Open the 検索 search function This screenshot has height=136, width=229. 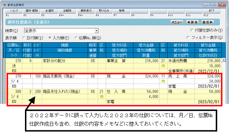pyautogui.click(x=122, y=11)
